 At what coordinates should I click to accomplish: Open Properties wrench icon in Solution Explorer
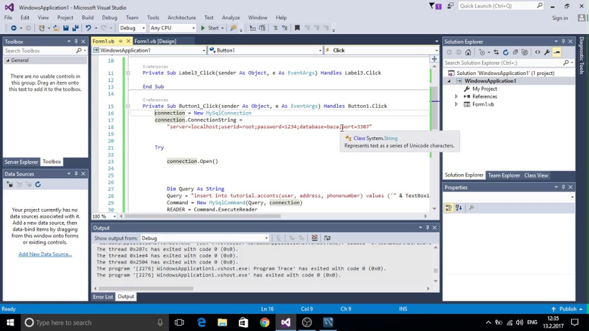547,52
